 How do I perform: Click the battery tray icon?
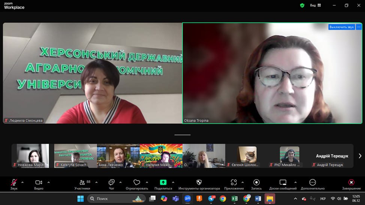(346, 199)
